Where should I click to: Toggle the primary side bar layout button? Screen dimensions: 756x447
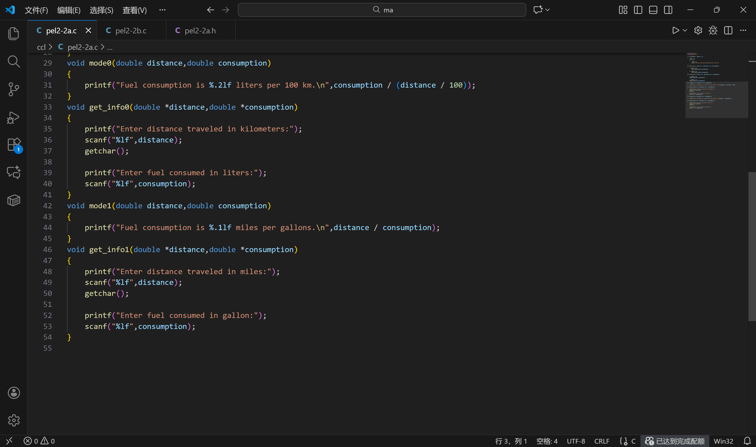coord(638,10)
